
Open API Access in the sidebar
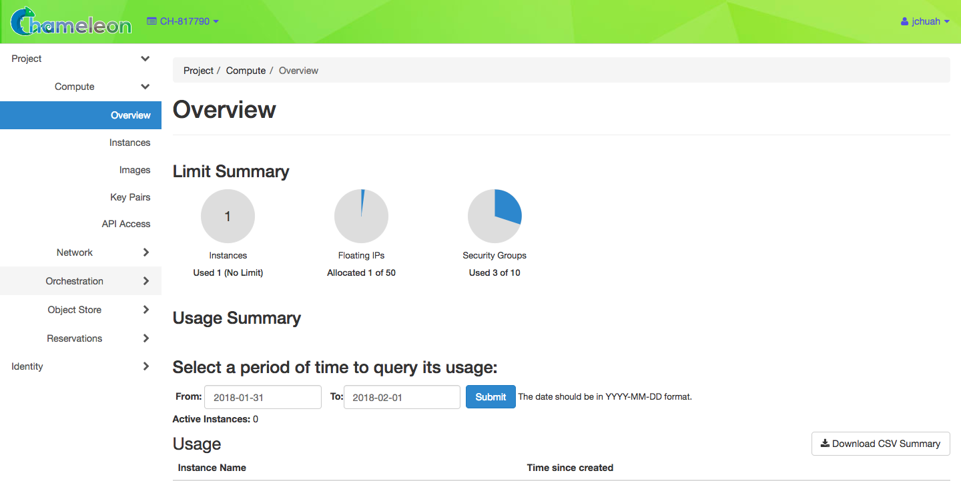(126, 224)
